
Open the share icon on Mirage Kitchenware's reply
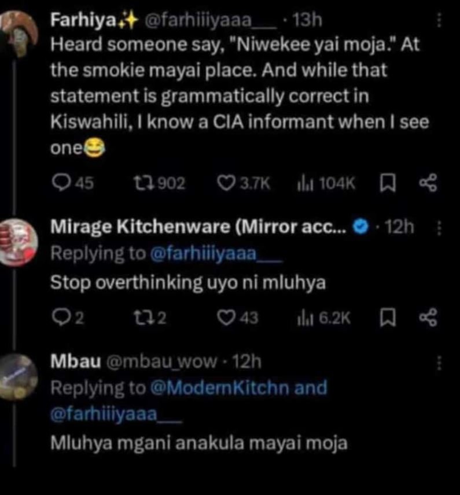pos(427,317)
